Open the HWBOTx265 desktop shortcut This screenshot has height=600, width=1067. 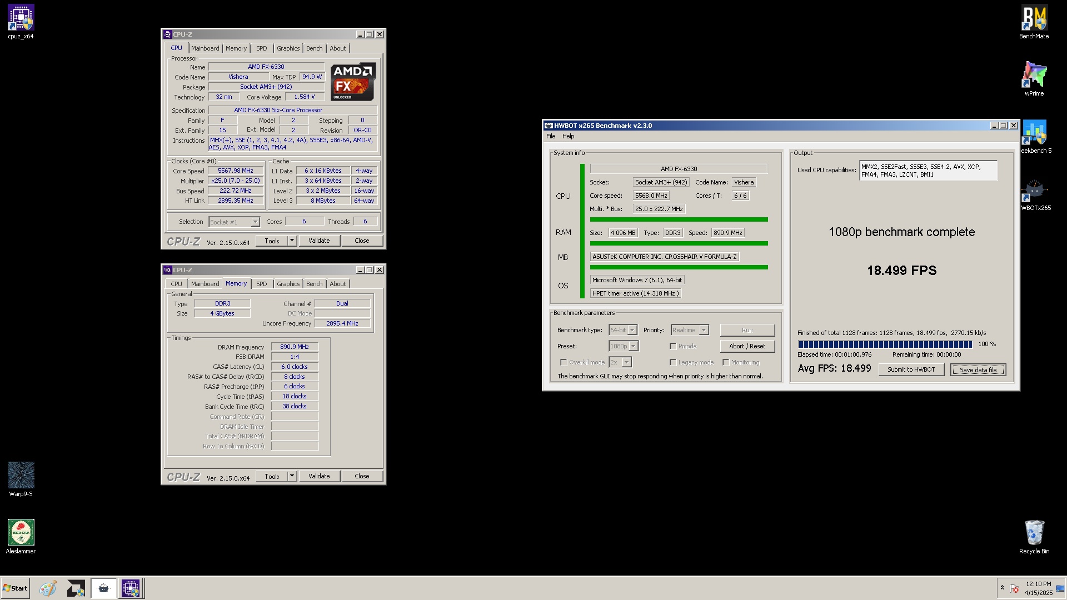pos(1035,194)
